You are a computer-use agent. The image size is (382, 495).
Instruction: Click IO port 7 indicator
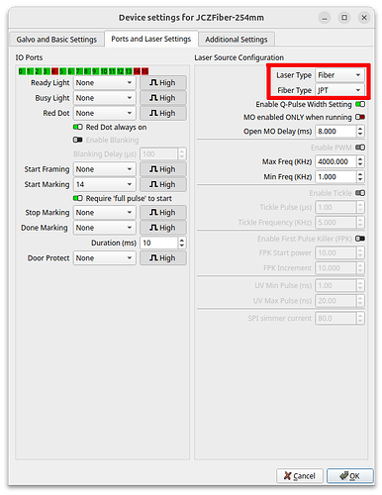tap(79, 71)
